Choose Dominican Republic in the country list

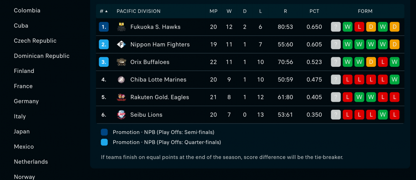[x=42, y=56]
